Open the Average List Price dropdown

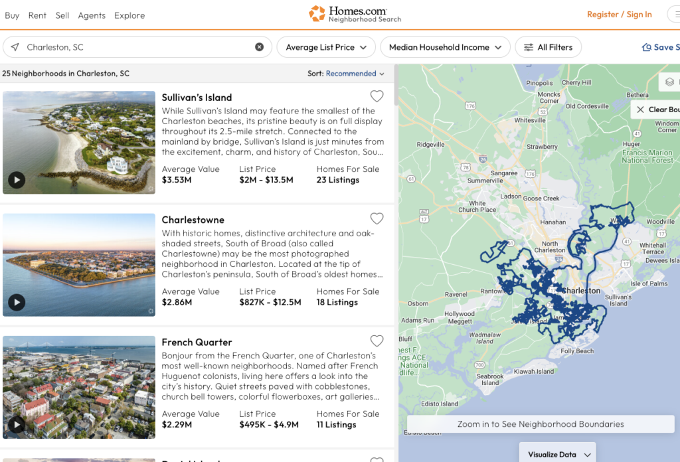pyautogui.click(x=326, y=47)
